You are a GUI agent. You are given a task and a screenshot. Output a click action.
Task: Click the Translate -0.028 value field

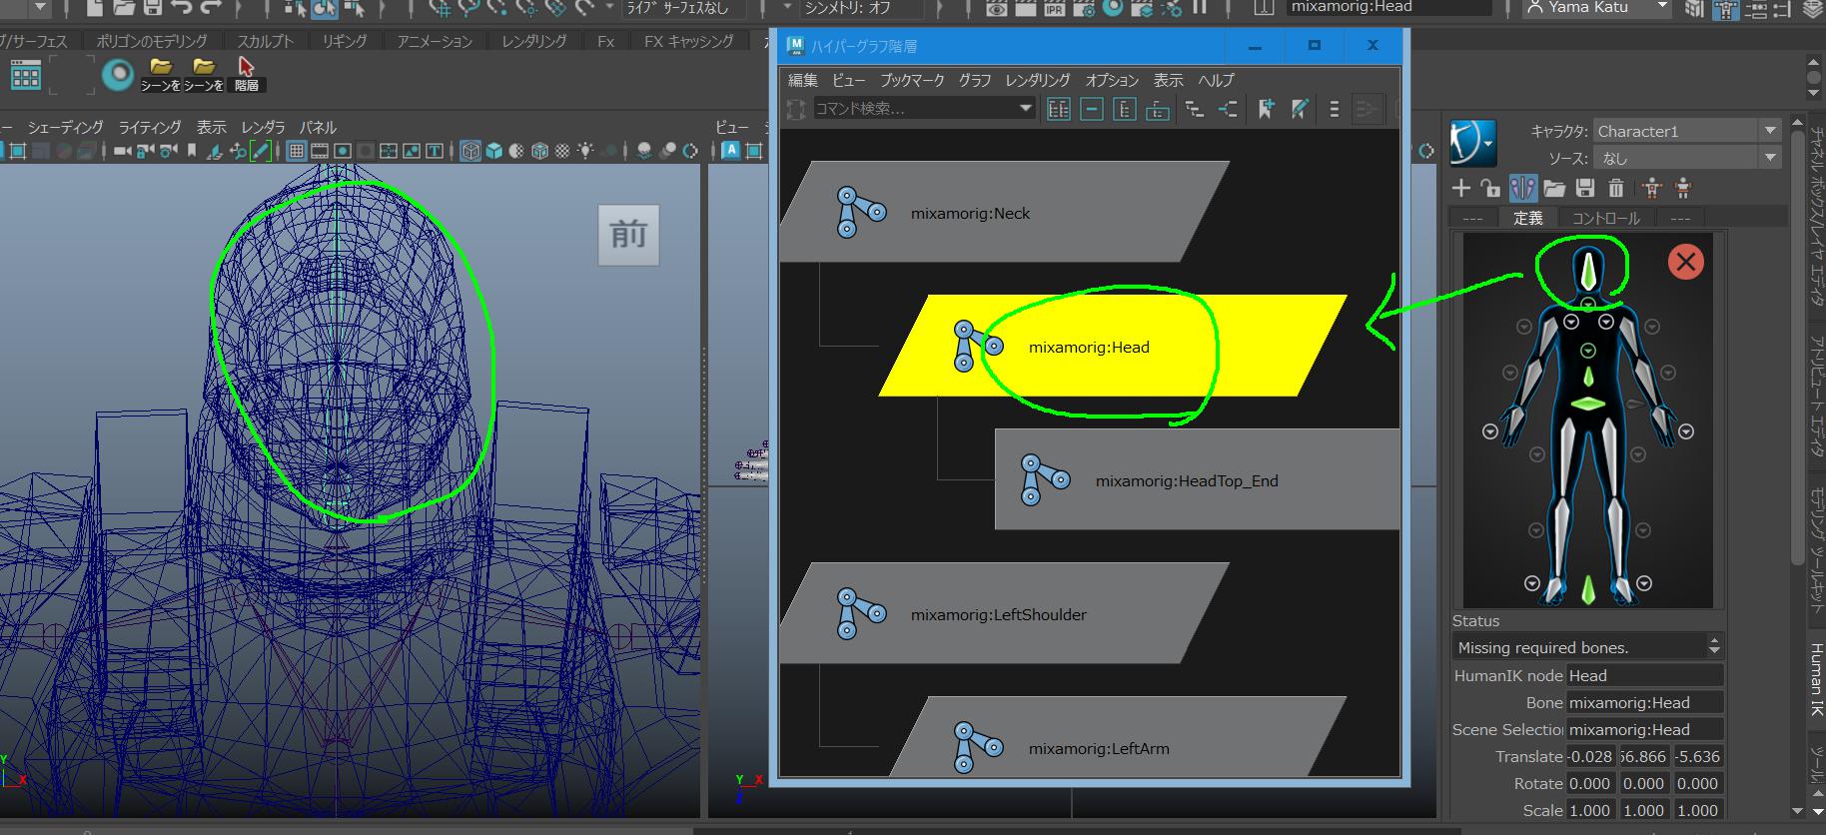(x=1590, y=756)
